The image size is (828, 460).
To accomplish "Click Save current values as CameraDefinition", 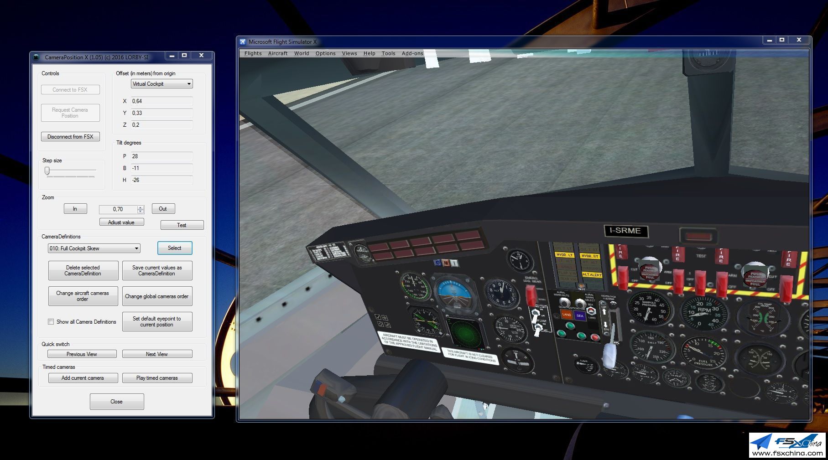I will point(157,271).
